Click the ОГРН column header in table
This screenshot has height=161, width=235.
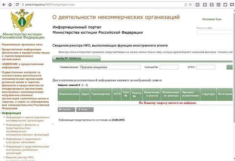pyautogui.click(x=117, y=94)
